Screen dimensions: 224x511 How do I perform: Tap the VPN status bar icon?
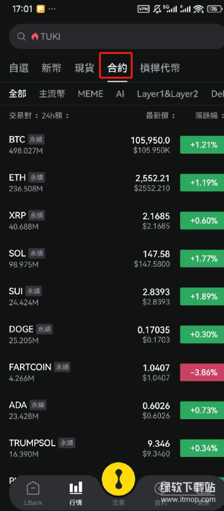click(143, 9)
